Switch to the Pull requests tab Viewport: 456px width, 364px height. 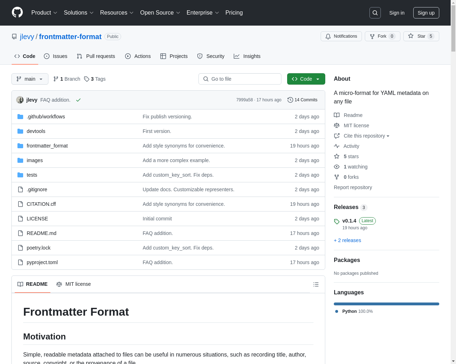coord(96,56)
